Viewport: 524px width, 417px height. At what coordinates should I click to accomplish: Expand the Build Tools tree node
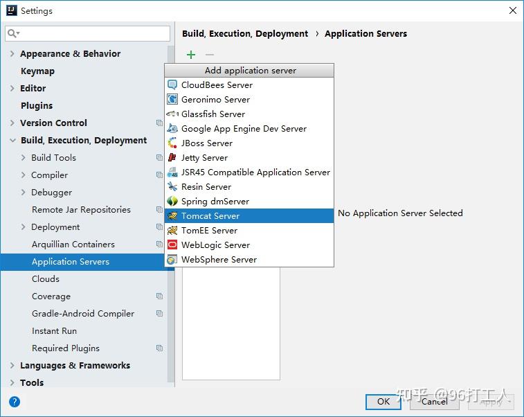[x=24, y=158]
